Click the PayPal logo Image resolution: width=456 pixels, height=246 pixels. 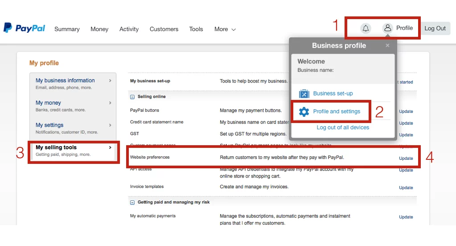click(x=24, y=28)
